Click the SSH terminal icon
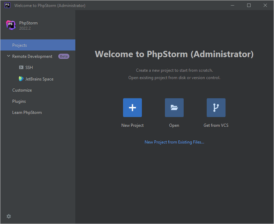This screenshot has height=224, width=274. [21, 67]
